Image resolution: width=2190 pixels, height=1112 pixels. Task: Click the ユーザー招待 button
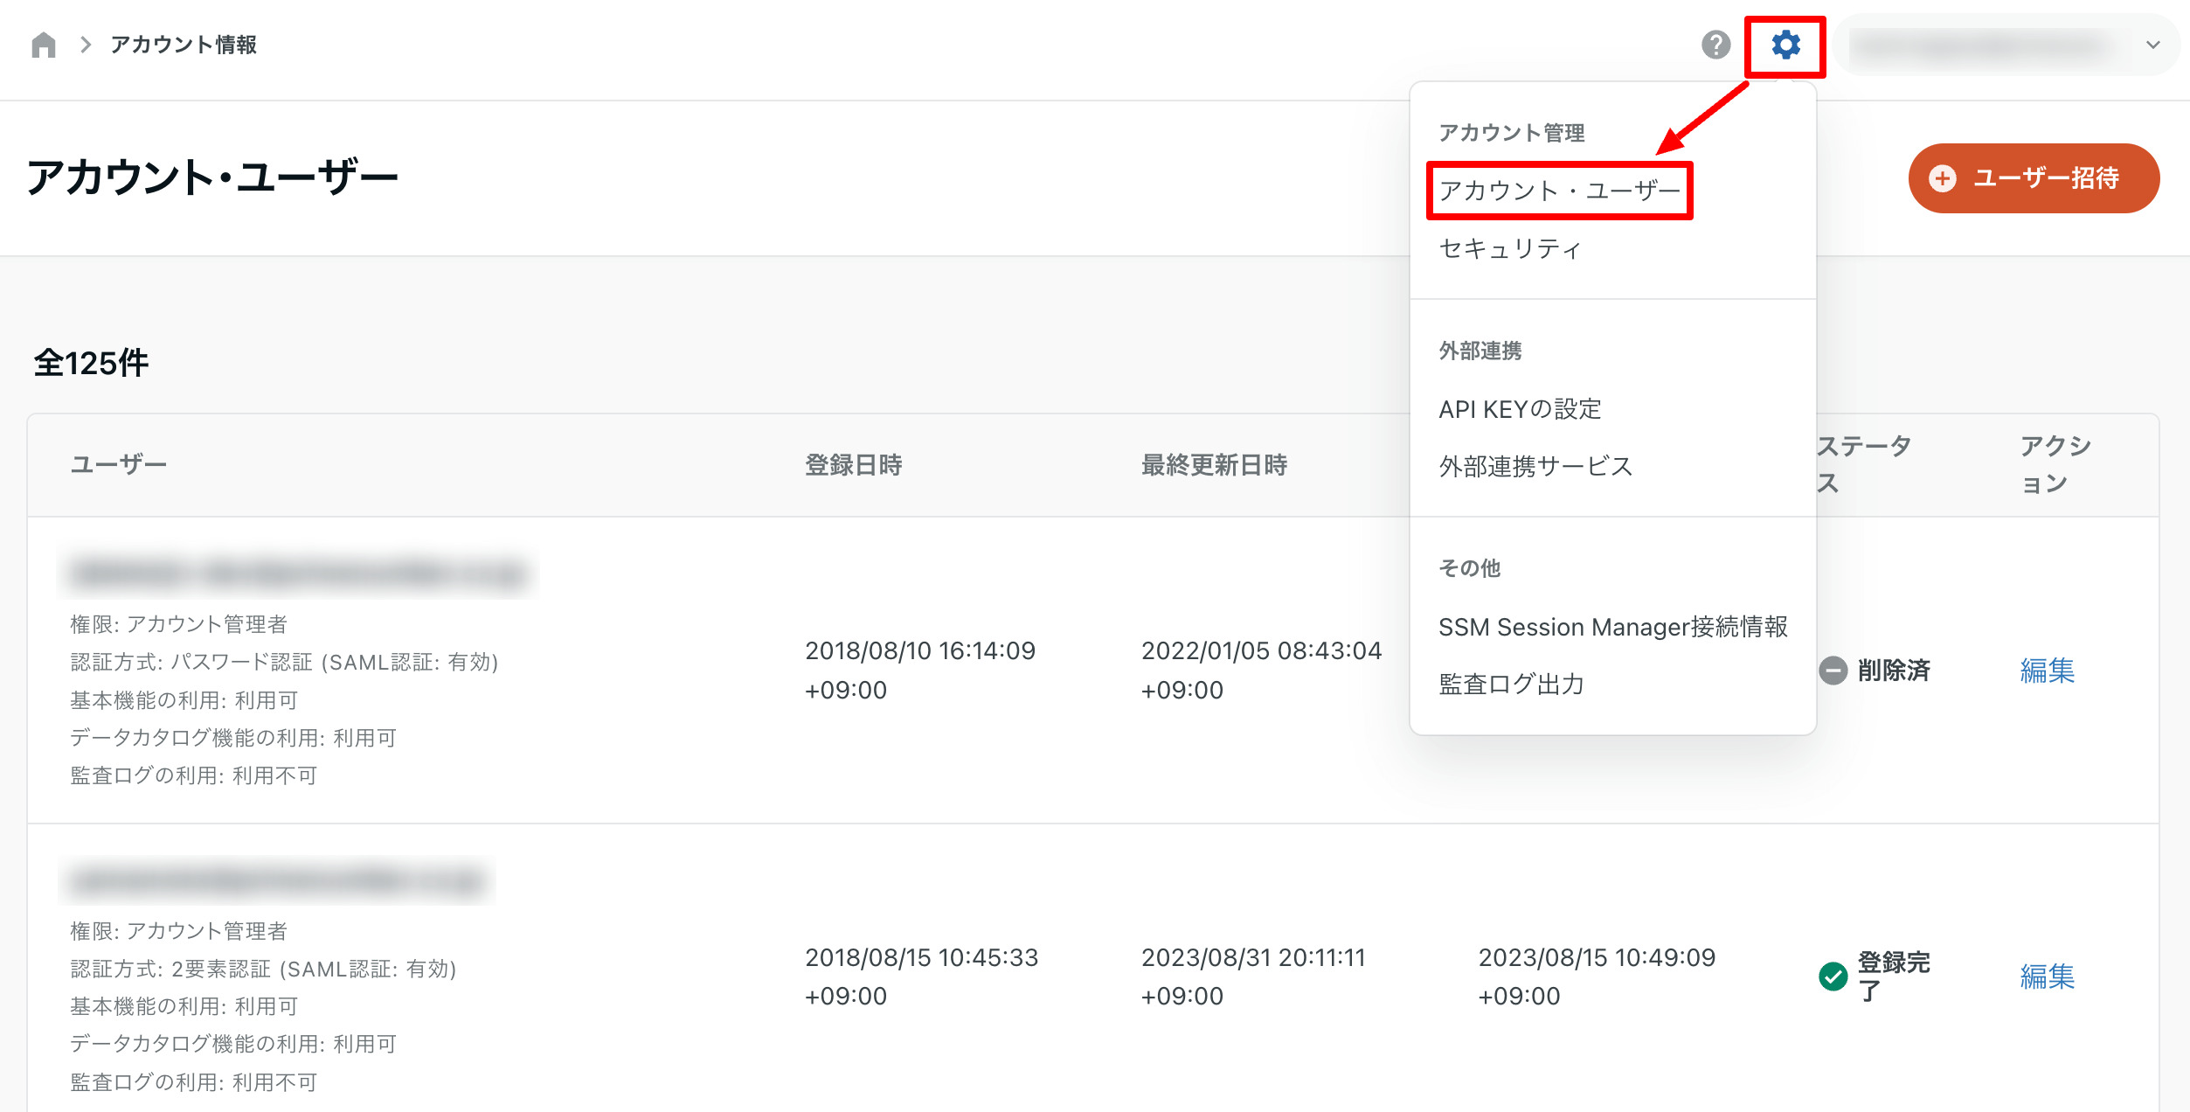coord(2034,178)
